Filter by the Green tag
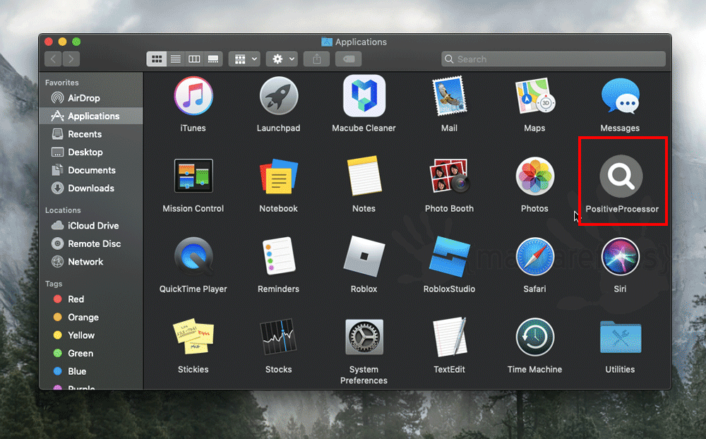Viewport: 706px width, 439px height. pyautogui.click(x=91, y=353)
